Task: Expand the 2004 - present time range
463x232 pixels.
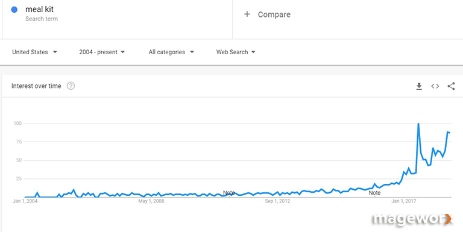Action: 102,52
